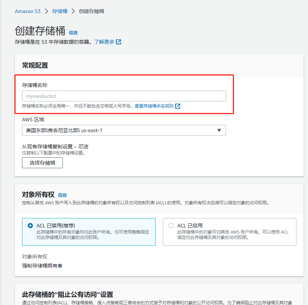The image size is (308, 305).
Task: Click the 选择存储桶 button
Action: tap(42, 163)
